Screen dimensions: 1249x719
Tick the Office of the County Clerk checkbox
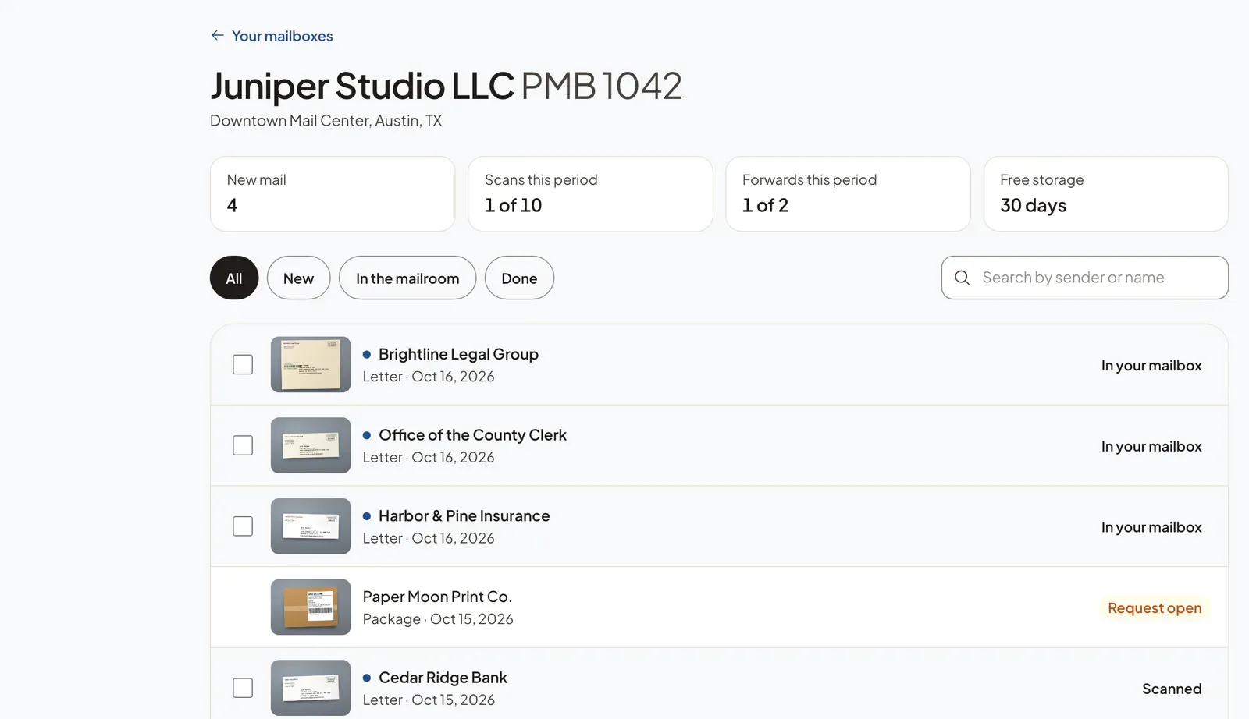click(x=243, y=445)
